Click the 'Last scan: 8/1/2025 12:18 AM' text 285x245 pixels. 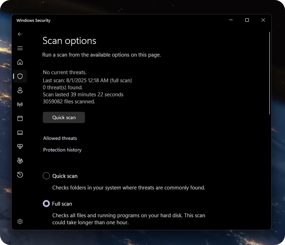click(75, 80)
